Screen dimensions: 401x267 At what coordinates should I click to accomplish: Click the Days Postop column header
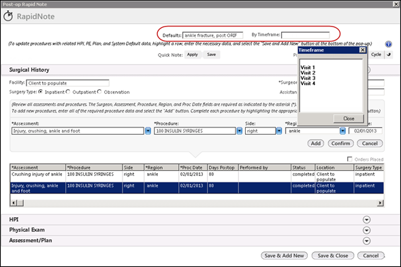tap(223, 168)
